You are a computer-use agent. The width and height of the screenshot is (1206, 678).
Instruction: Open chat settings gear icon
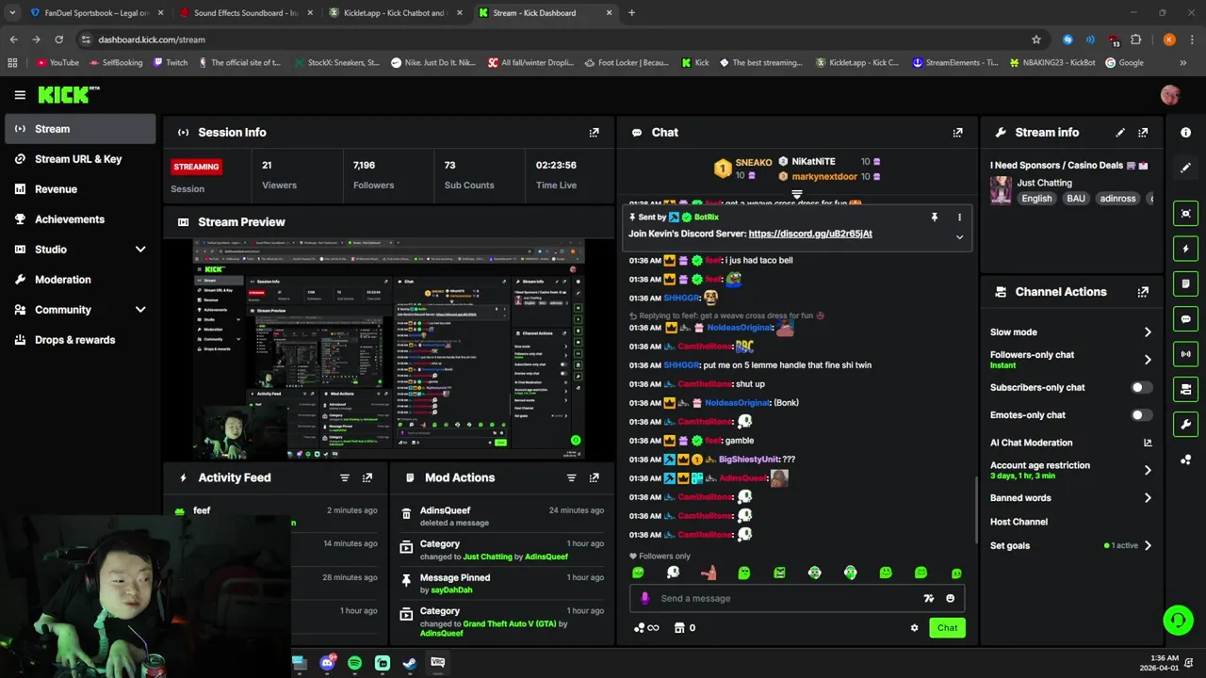coord(914,628)
